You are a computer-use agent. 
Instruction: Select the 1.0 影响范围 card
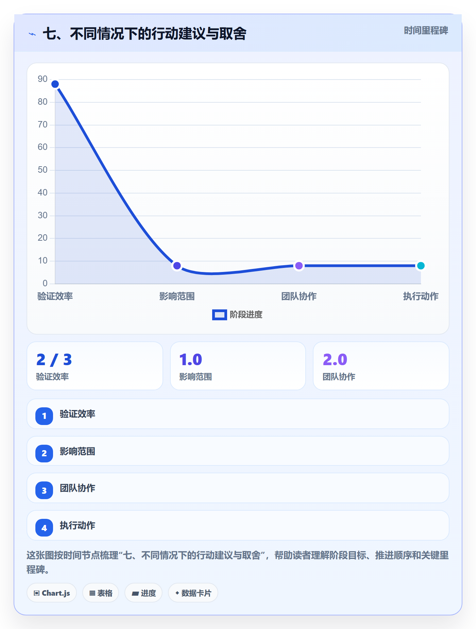pos(238,366)
